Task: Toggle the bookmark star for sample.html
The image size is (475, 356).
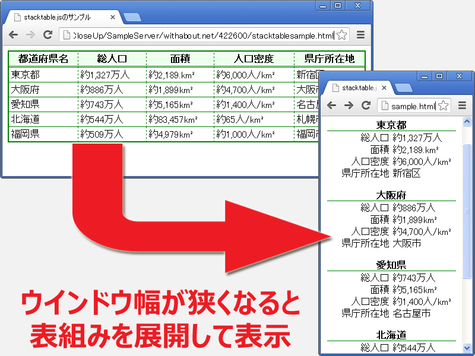Action: click(x=443, y=105)
